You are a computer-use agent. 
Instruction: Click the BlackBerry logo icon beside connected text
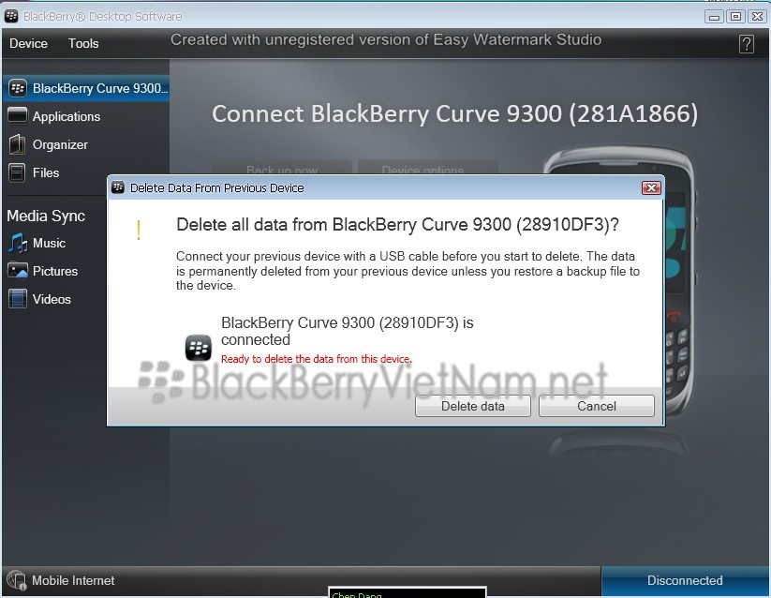(199, 348)
